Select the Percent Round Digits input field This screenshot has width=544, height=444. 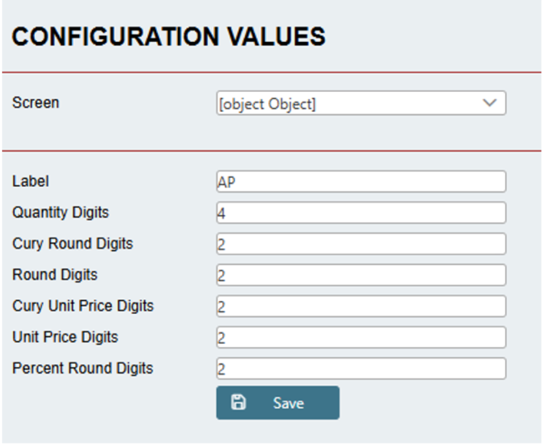coord(361,368)
